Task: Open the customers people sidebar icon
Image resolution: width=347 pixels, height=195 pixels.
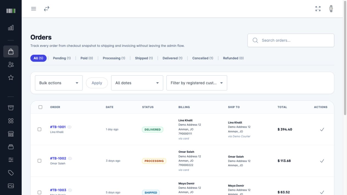Action: click(11, 65)
